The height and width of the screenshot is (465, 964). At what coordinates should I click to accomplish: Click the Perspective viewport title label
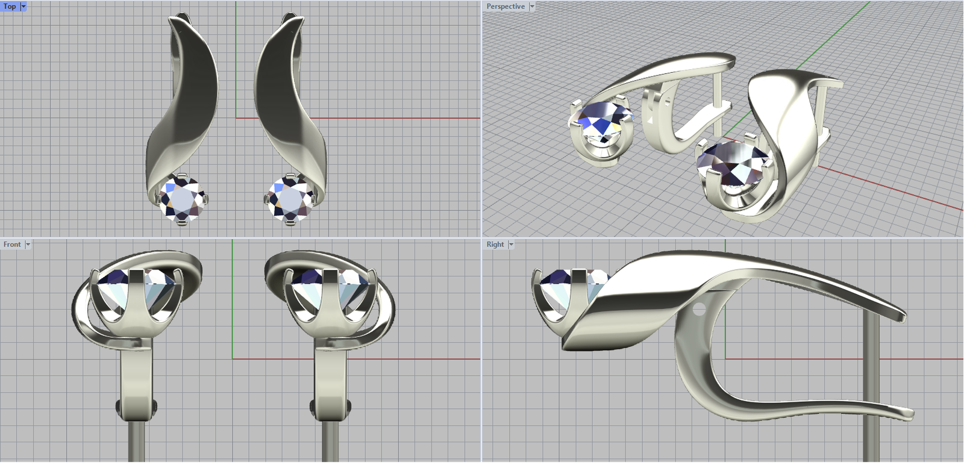click(x=505, y=6)
